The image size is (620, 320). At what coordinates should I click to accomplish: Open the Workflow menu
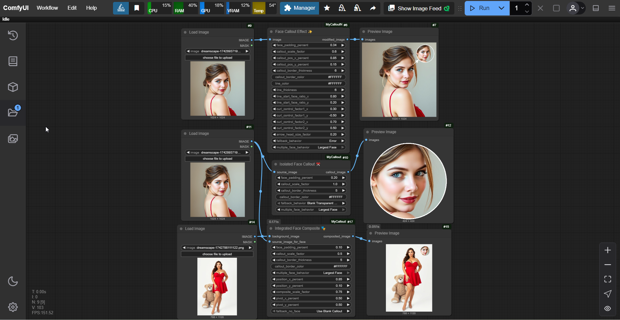47,8
